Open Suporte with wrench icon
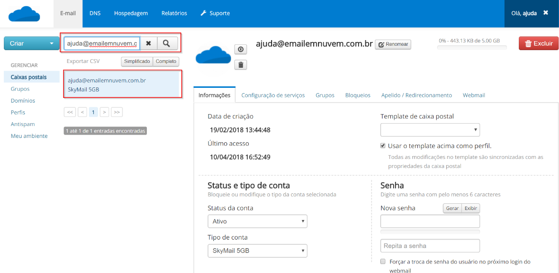 coord(215,13)
